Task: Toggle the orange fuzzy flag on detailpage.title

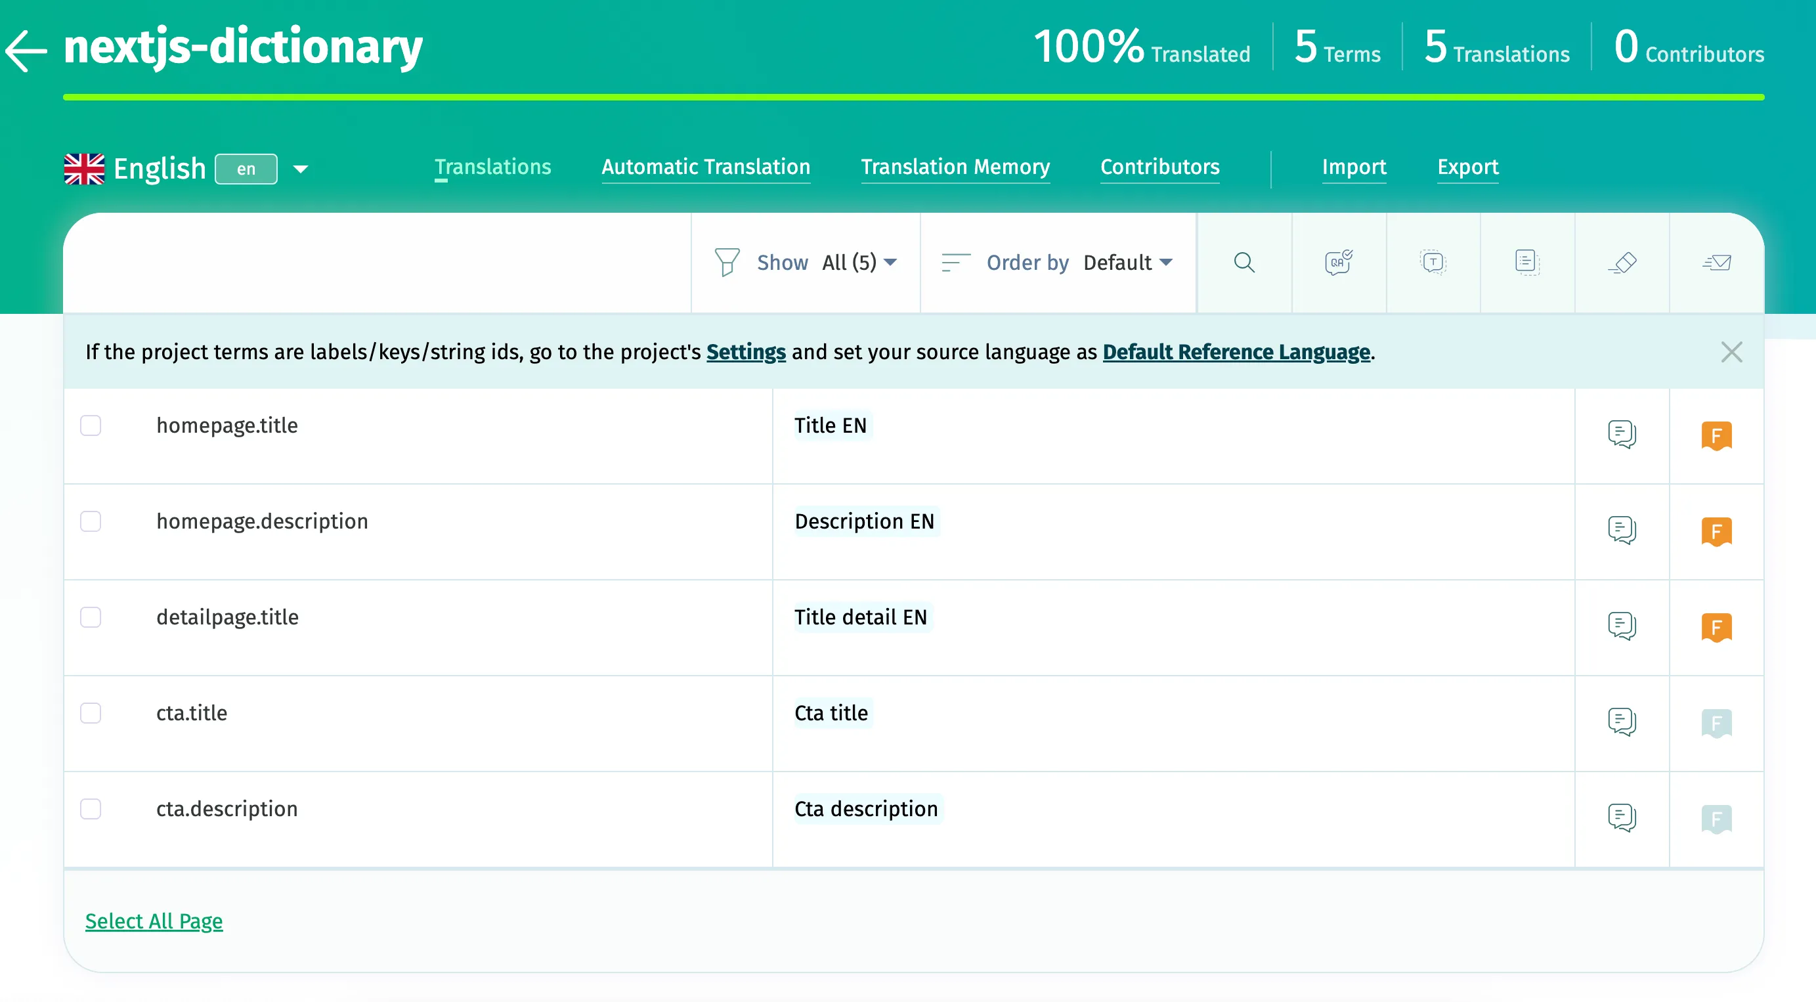Action: coord(1718,627)
